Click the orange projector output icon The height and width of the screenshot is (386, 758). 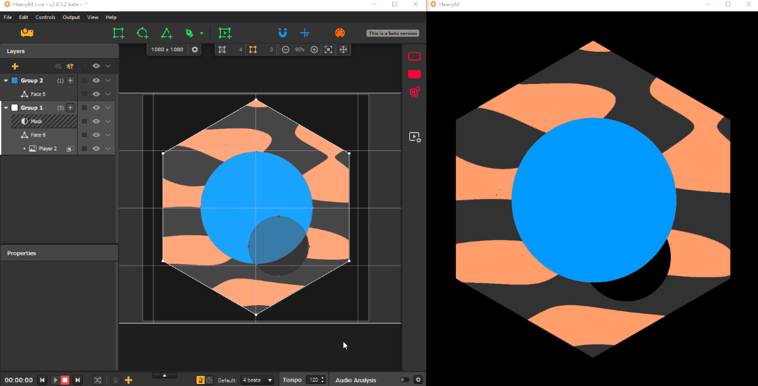[27, 33]
